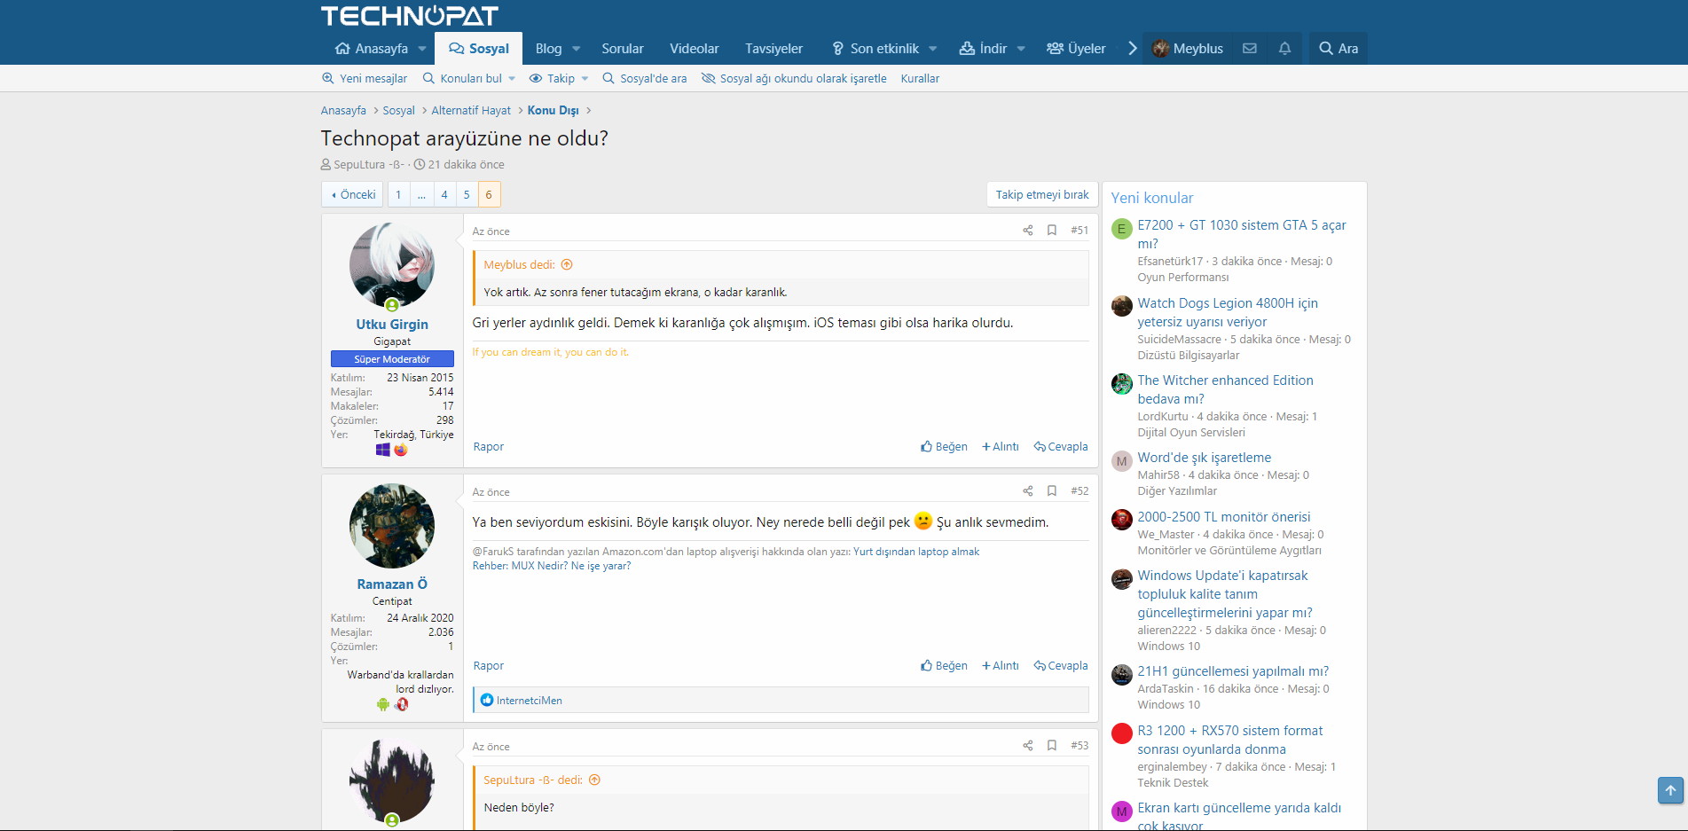Click Sosyal'de ara link

645,79
